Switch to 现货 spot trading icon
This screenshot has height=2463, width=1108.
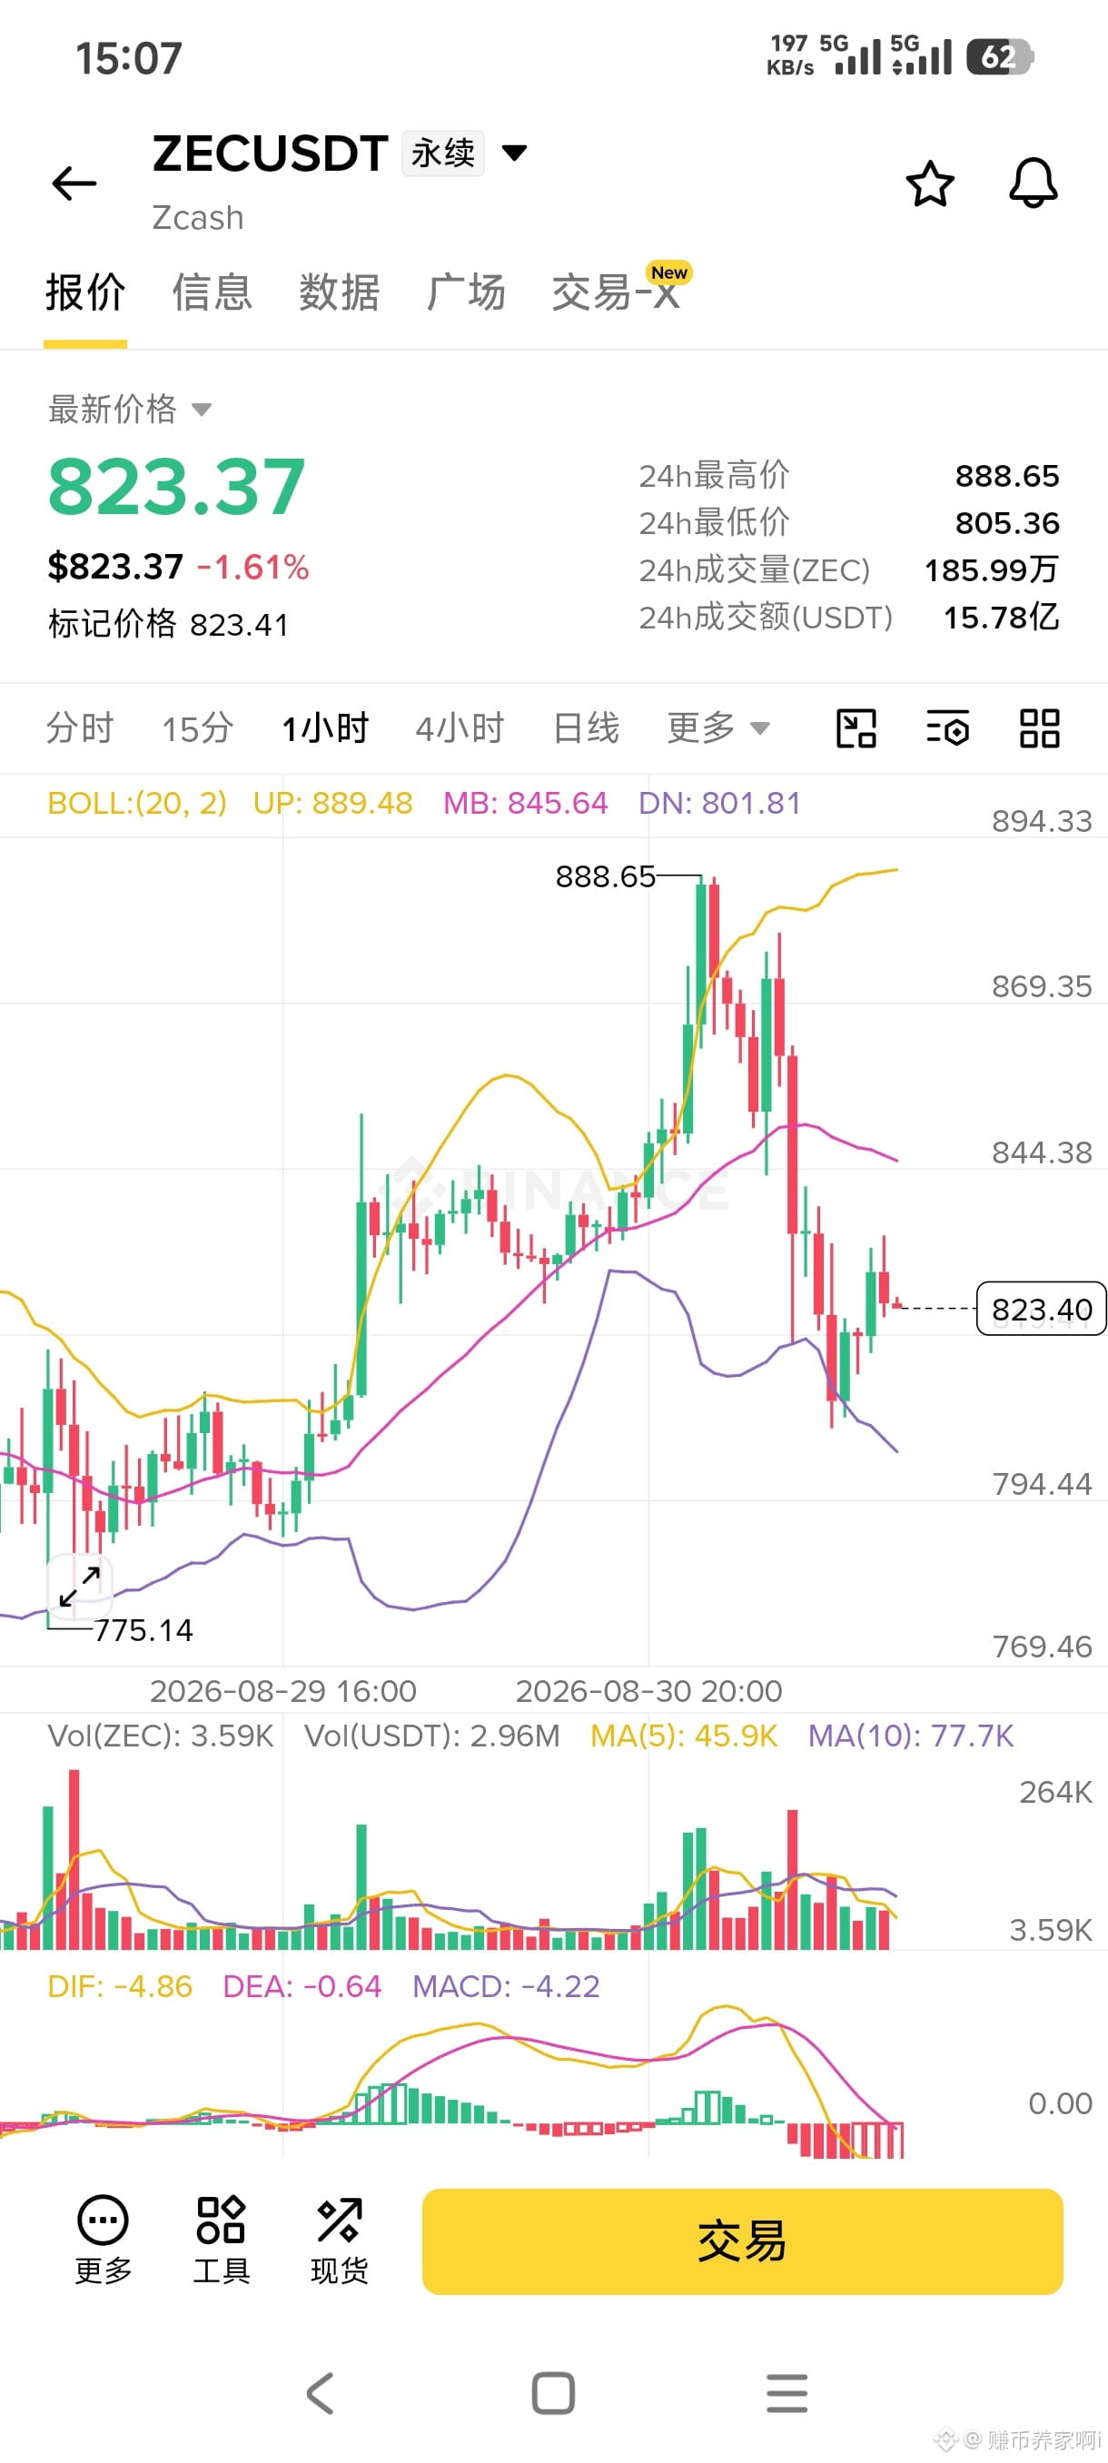[340, 2240]
